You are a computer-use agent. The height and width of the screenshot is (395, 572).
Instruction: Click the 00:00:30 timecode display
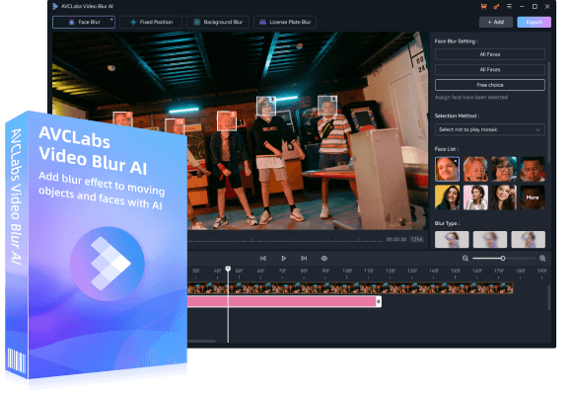coord(395,239)
